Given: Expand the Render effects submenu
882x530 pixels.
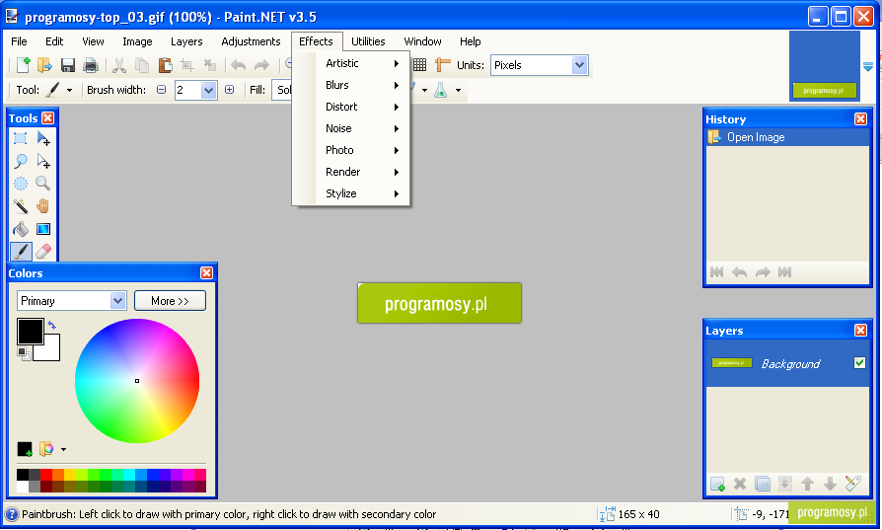Looking at the screenshot, I should (362, 172).
